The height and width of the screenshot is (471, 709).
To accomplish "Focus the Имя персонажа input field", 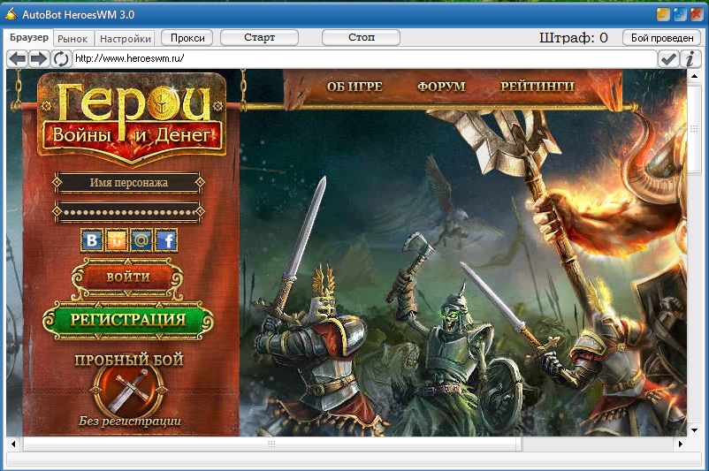I will (128, 183).
